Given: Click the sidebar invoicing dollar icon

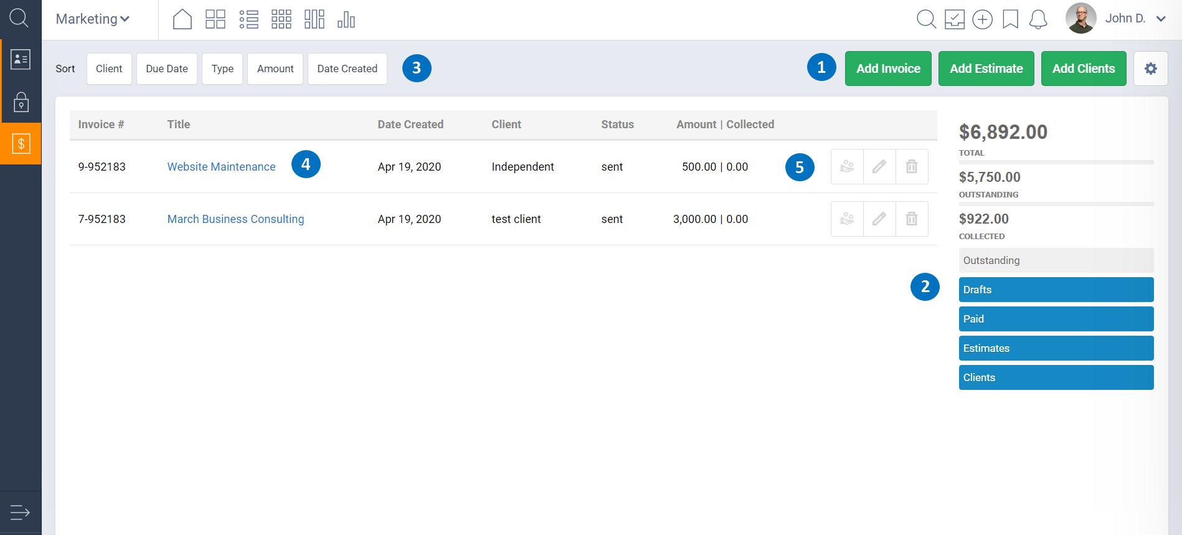Looking at the screenshot, I should (21, 144).
